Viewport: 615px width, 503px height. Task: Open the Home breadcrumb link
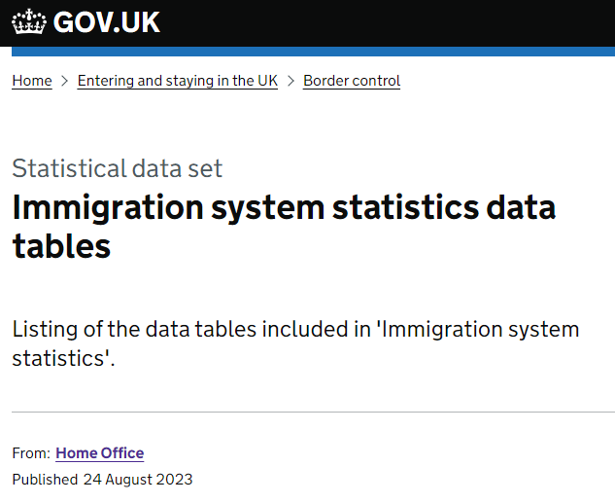coord(32,81)
